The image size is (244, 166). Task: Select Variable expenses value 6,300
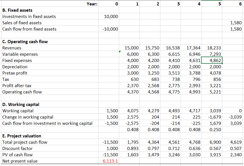tap(150, 54)
